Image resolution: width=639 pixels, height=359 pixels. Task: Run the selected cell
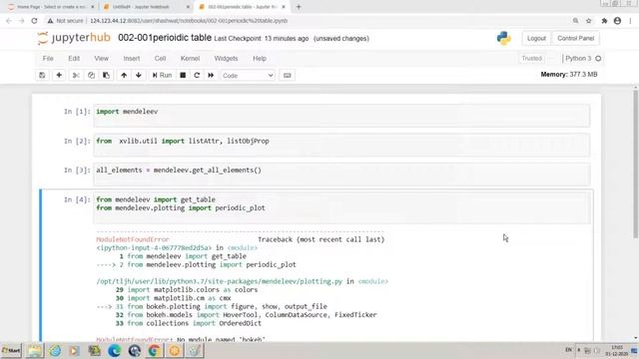coord(162,76)
